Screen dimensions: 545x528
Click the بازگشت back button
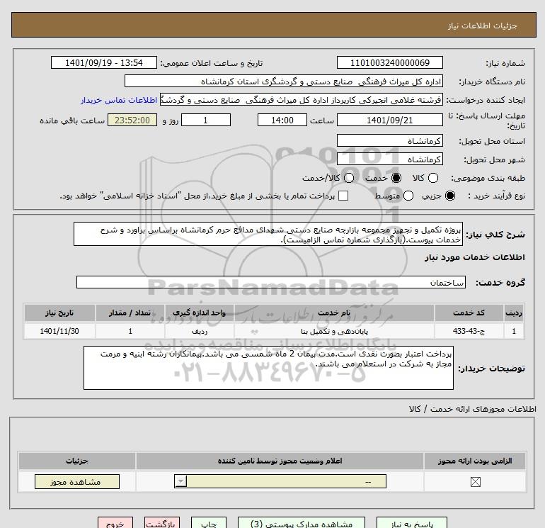tap(162, 523)
